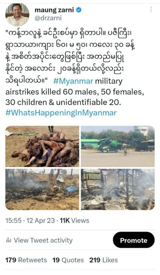Screen dimensions: 160x275
Task: Open View Tweet activity
Action: [x=43, y=240]
